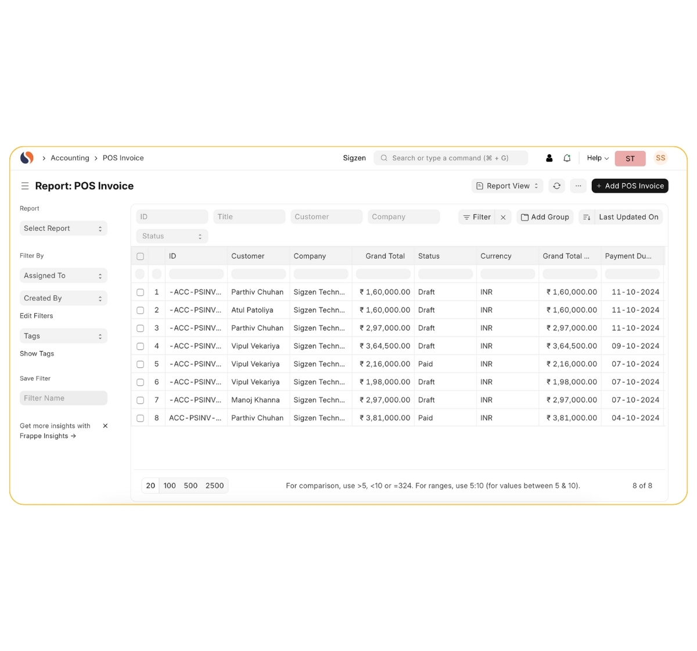Open the notifications bell
This screenshot has width=697, height=651.
567,158
